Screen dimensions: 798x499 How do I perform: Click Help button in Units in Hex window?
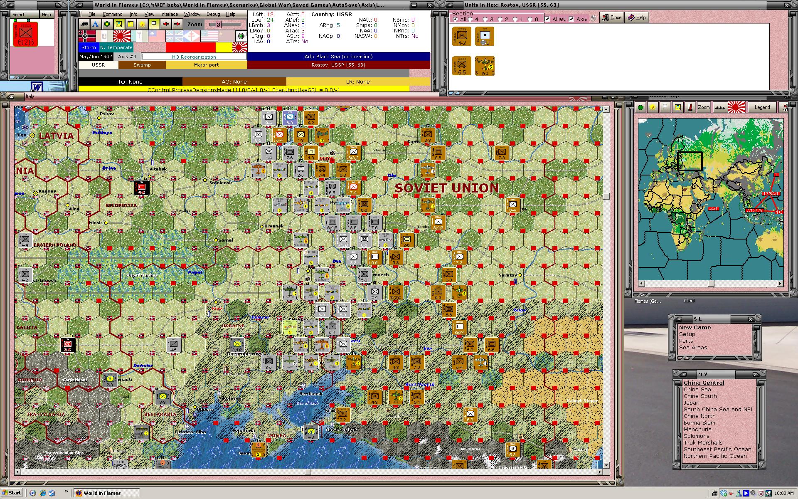[x=637, y=17]
